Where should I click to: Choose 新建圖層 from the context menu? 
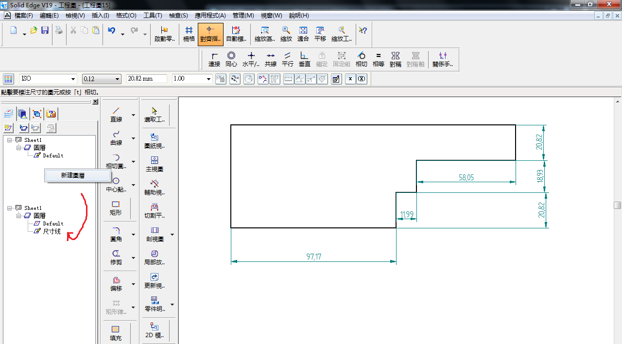pos(78,175)
